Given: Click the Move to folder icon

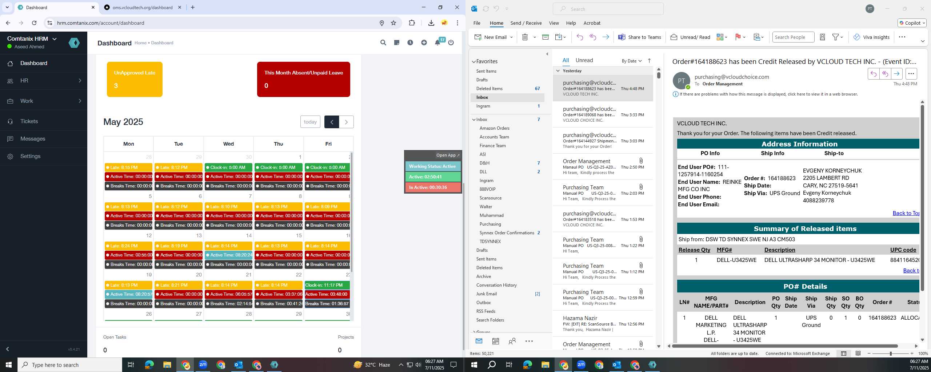Looking at the screenshot, I should (560, 37).
